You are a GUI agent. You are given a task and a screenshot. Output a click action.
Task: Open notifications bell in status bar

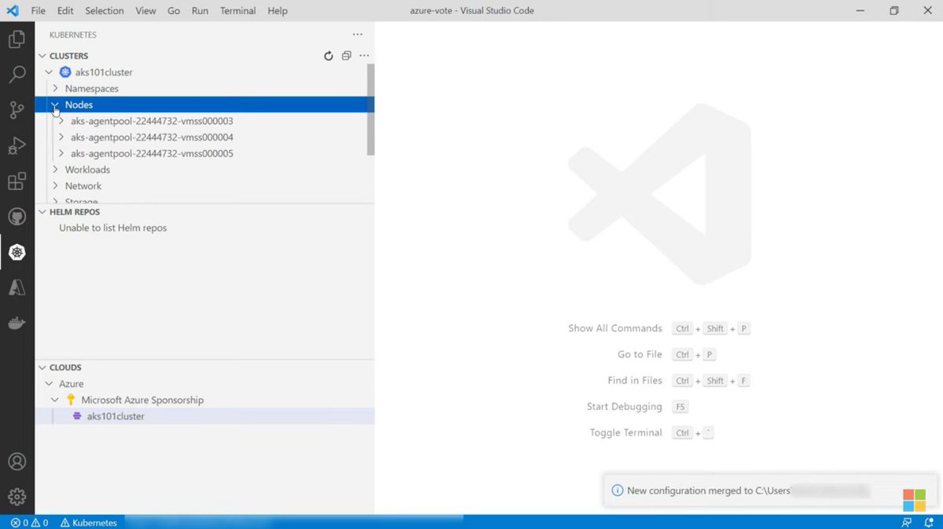(x=928, y=523)
